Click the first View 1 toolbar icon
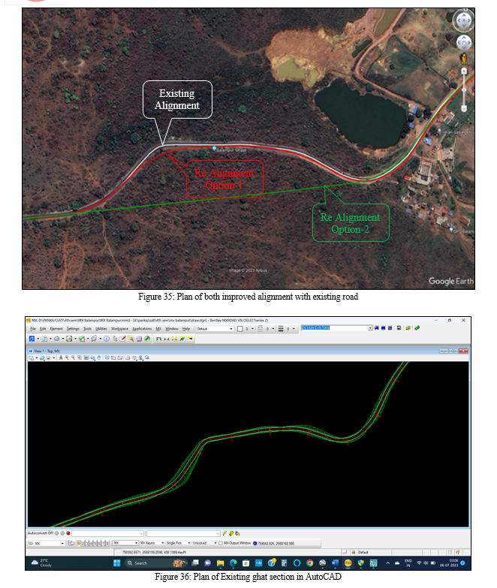 32,358
